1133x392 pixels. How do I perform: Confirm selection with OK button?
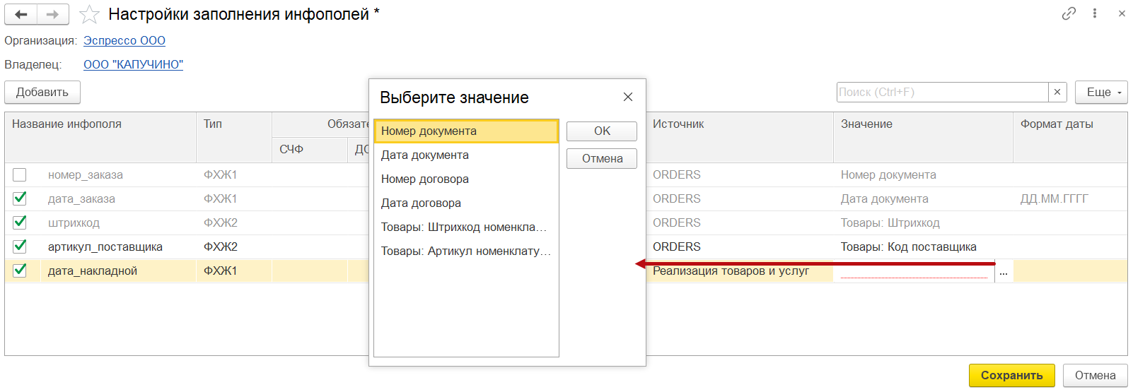(x=602, y=131)
